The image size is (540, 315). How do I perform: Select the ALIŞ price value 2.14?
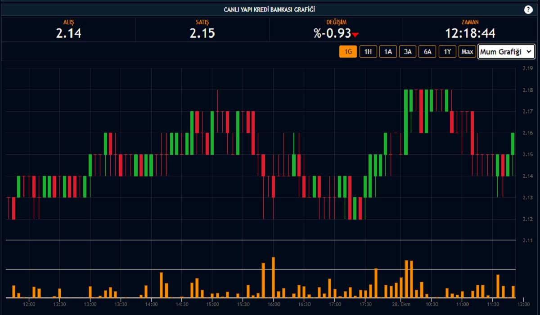pos(68,33)
